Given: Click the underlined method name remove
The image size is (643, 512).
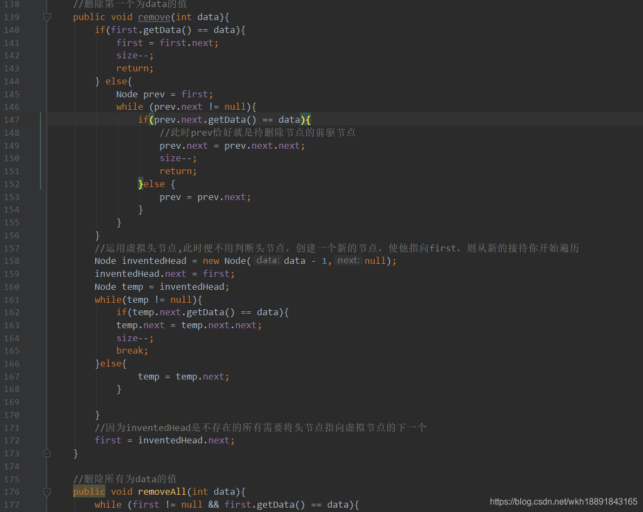Looking at the screenshot, I should click(154, 17).
